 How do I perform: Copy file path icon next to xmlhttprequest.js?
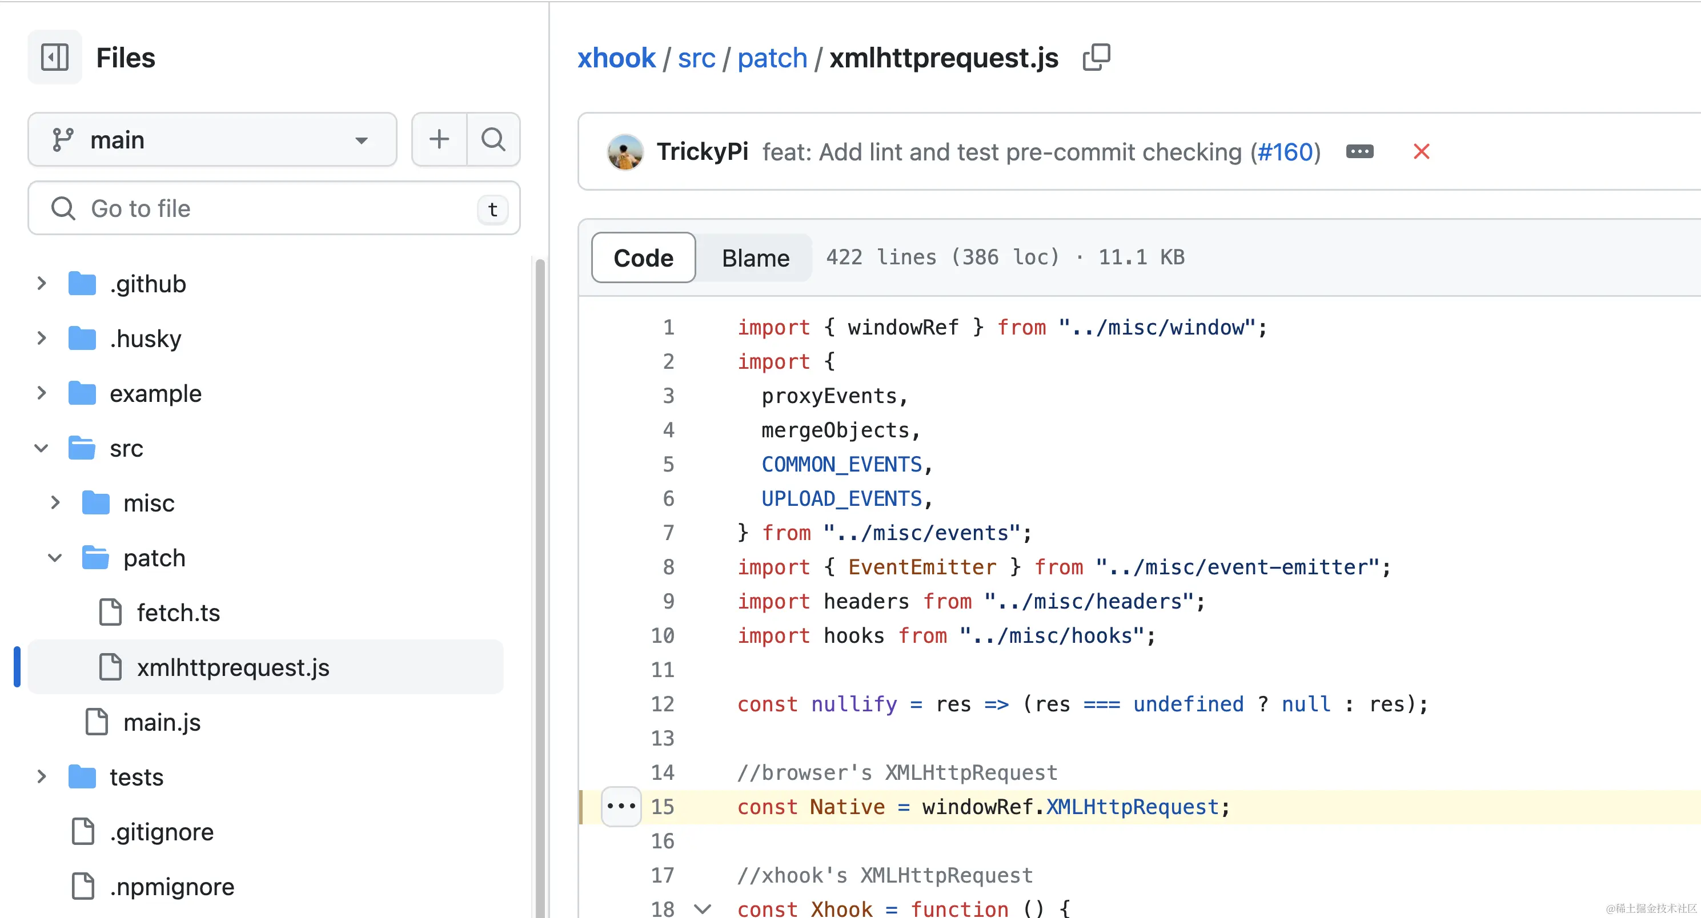tap(1096, 58)
